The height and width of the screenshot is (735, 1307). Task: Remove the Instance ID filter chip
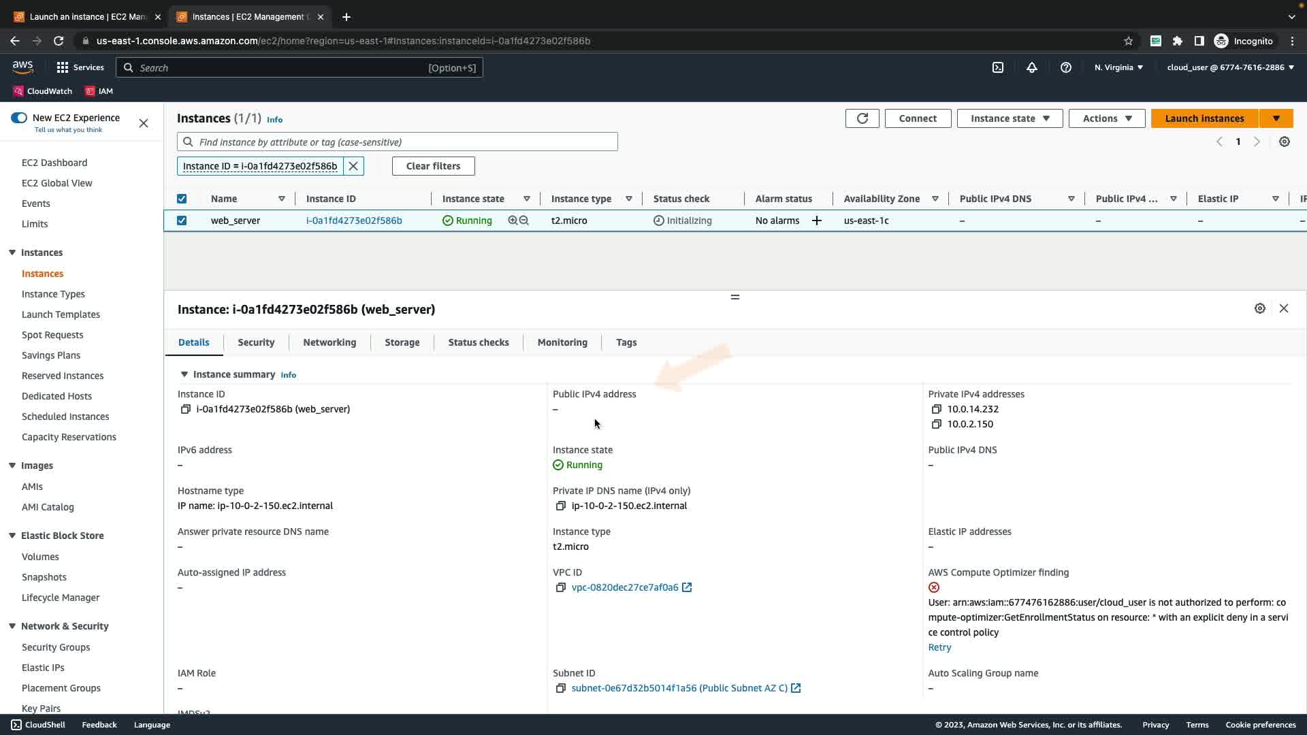pos(353,166)
